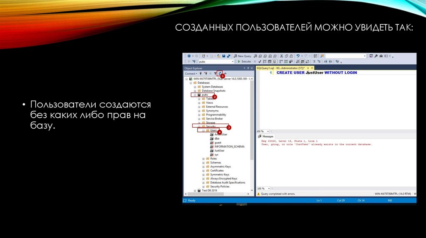Expand the System Databases folder
This screenshot has width=426, height=238.
[195, 87]
